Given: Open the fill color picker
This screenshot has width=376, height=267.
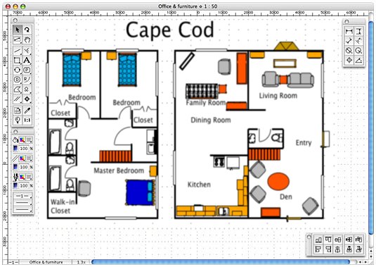Looking at the screenshot, I should [22, 139].
